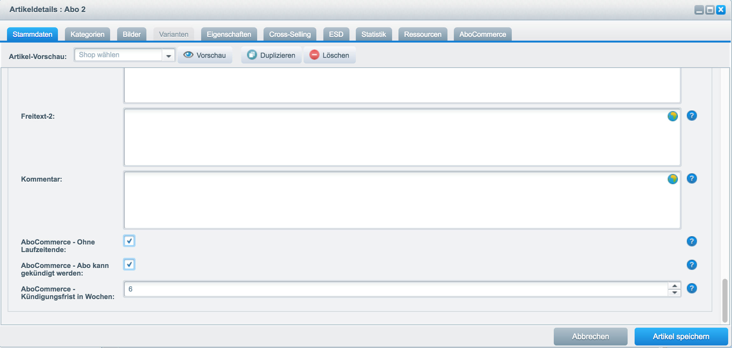Switch to the Varianten tab
732x348 pixels.
point(174,34)
